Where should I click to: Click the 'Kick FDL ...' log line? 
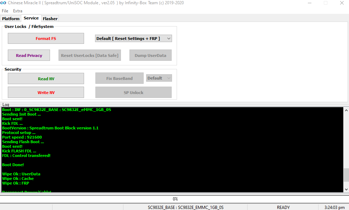(x=12, y=123)
